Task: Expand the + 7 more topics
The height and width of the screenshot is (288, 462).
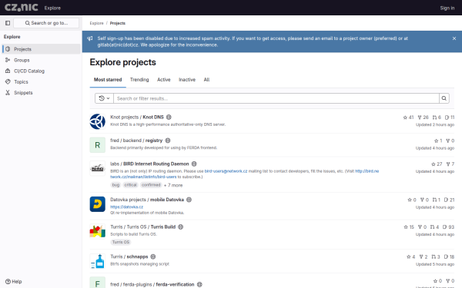Action: point(173,185)
